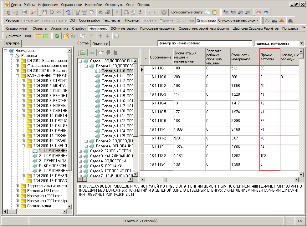This screenshot has height=227, width=307.
Task: Click the clipboard paste icon next to scissors
Action: (x=164, y=12)
